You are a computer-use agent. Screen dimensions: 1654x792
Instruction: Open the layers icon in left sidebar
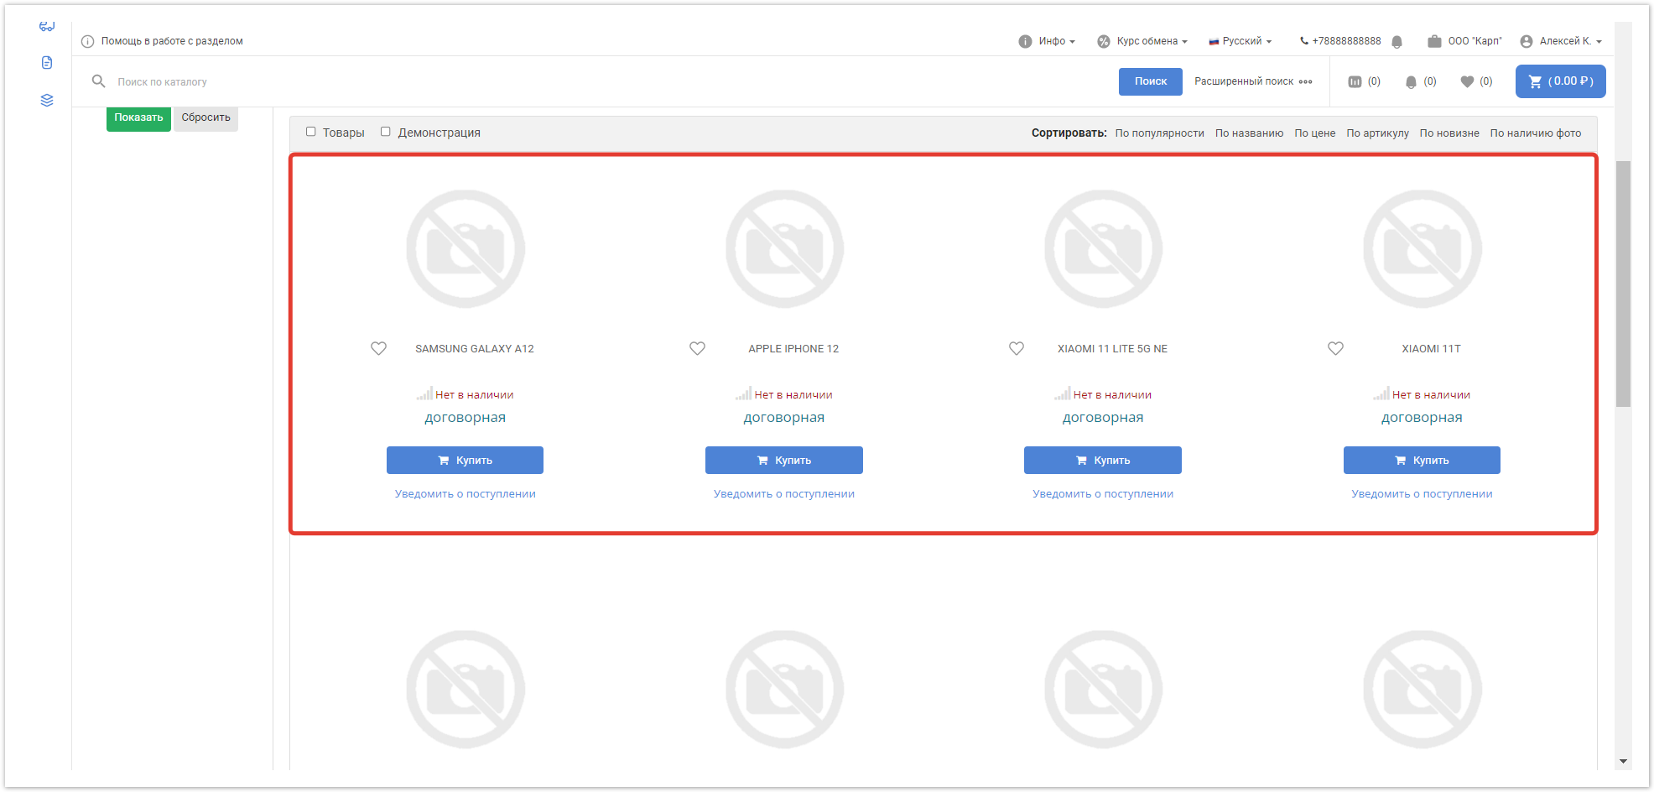click(x=47, y=101)
